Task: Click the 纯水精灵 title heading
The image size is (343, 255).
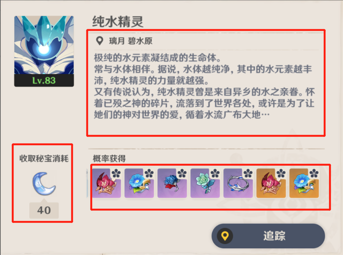Action: (x=118, y=22)
